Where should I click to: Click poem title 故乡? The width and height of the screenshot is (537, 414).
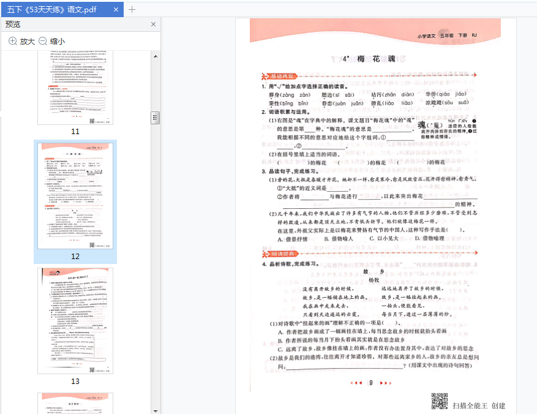(374, 271)
